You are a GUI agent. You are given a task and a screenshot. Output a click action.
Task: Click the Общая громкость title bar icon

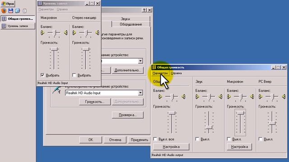(154, 67)
